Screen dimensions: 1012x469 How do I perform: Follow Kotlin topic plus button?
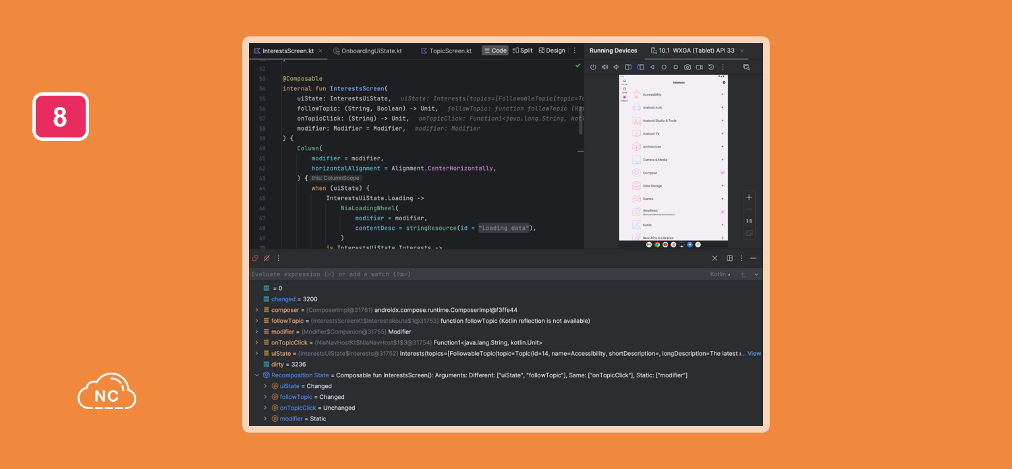coord(722,224)
